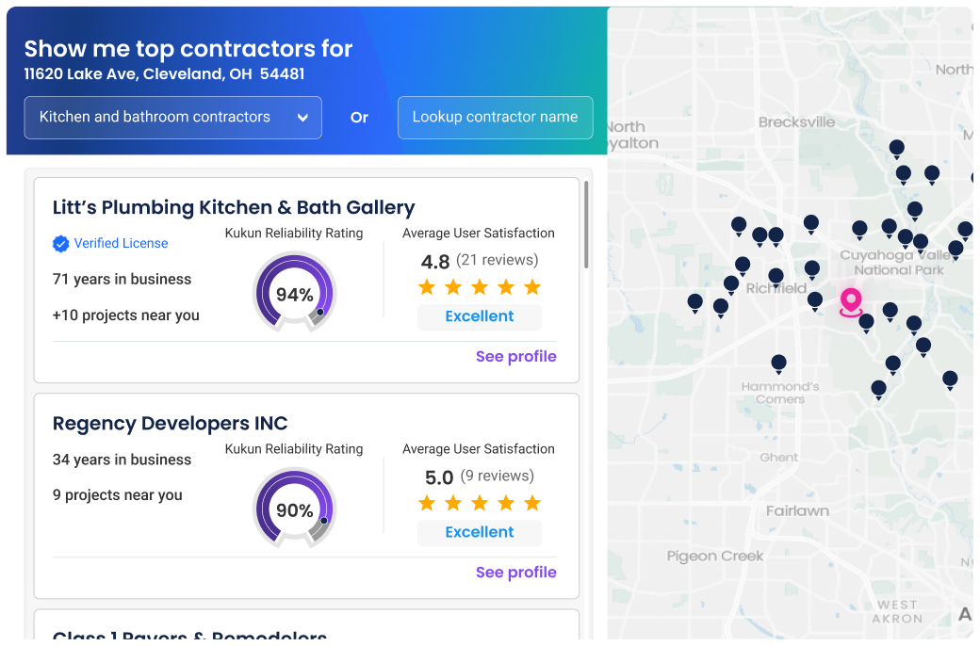Click the Lookup contractor name field
Image resolution: width=980 pixels, height=646 pixels.
(x=495, y=118)
